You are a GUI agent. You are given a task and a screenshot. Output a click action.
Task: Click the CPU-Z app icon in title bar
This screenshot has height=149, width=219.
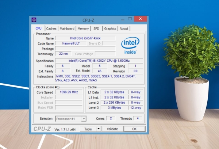(34, 20)
